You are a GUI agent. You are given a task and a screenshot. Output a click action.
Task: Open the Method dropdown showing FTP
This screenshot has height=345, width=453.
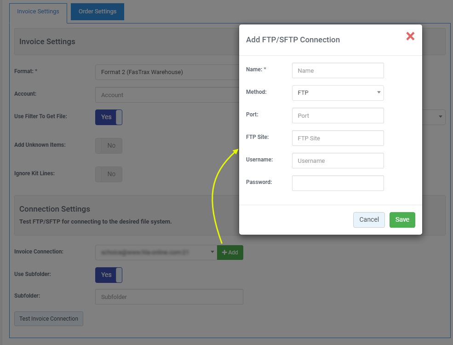[x=338, y=93]
